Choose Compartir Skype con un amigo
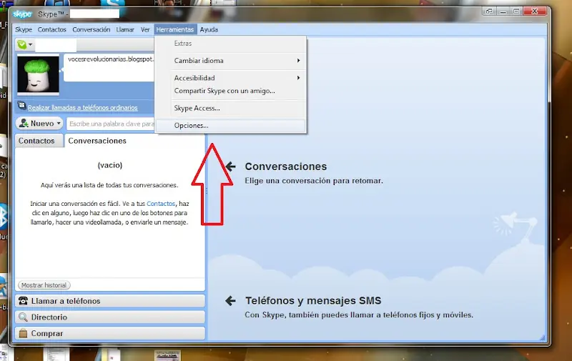 (230, 91)
